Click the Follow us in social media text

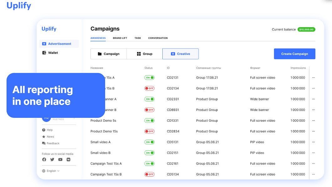(x=58, y=154)
